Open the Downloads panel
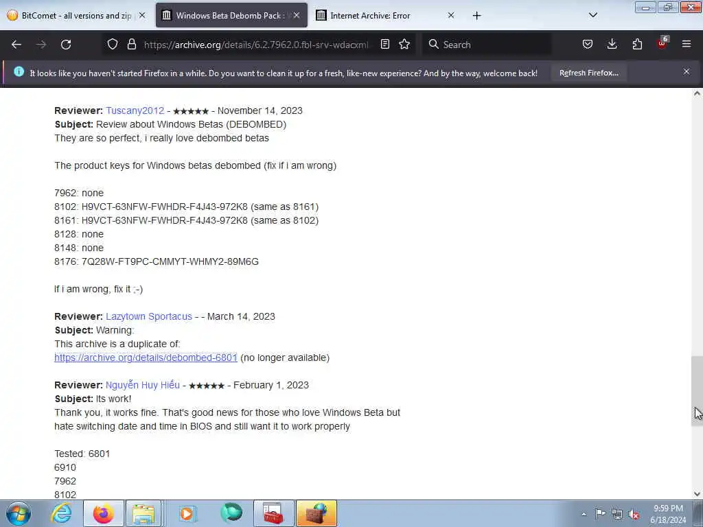Viewport: 703px width, 527px height. (612, 44)
